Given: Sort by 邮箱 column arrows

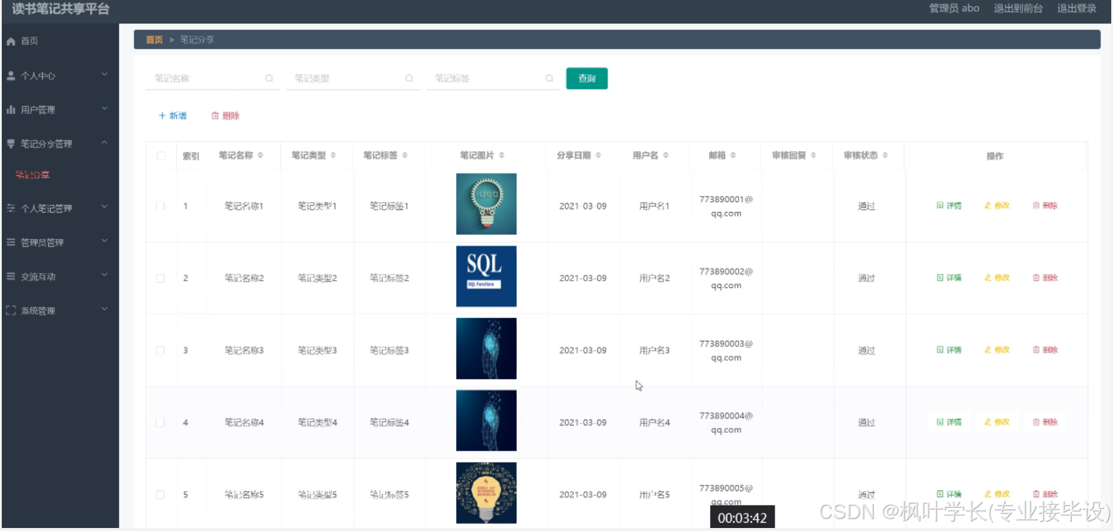Looking at the screenshot, I should click(733, 155).
